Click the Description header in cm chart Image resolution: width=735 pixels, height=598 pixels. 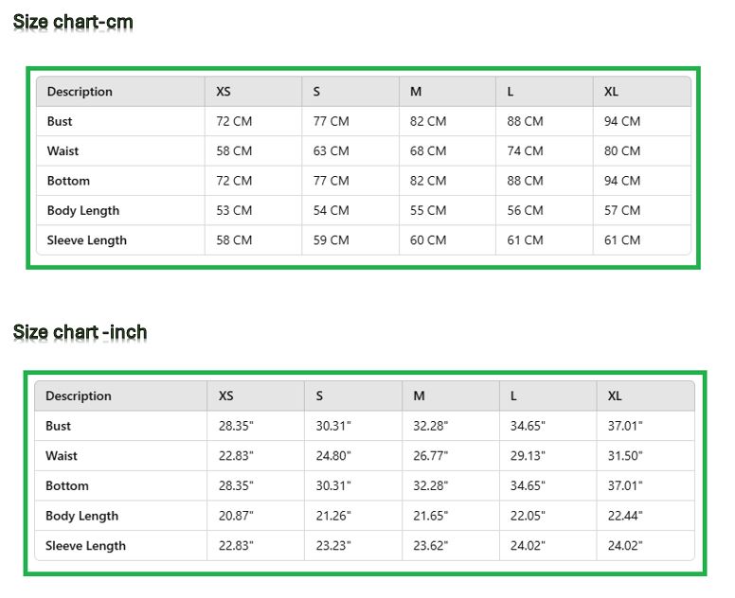(x=80, y=92)
